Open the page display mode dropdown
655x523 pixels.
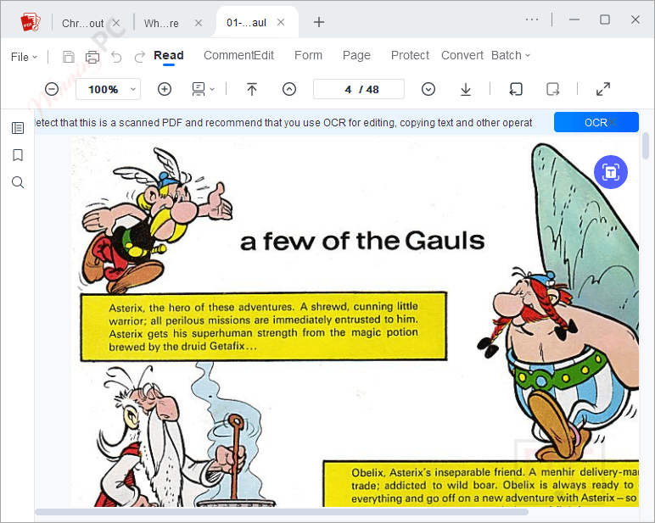point(203,89)
